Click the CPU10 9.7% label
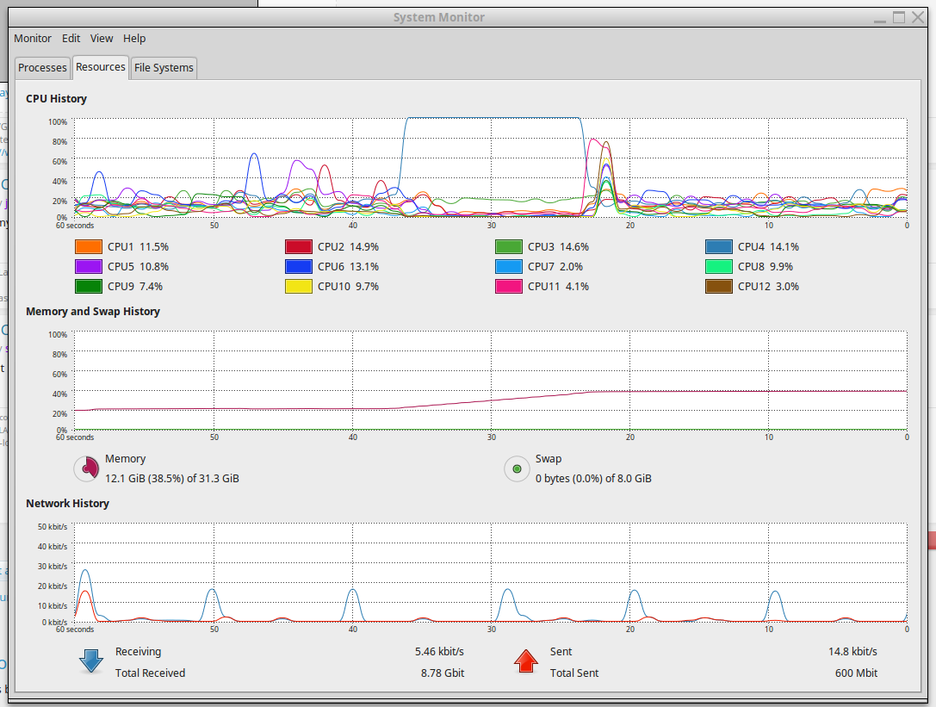The width and height of the screenshot is (936, 707). pos(348,286)
